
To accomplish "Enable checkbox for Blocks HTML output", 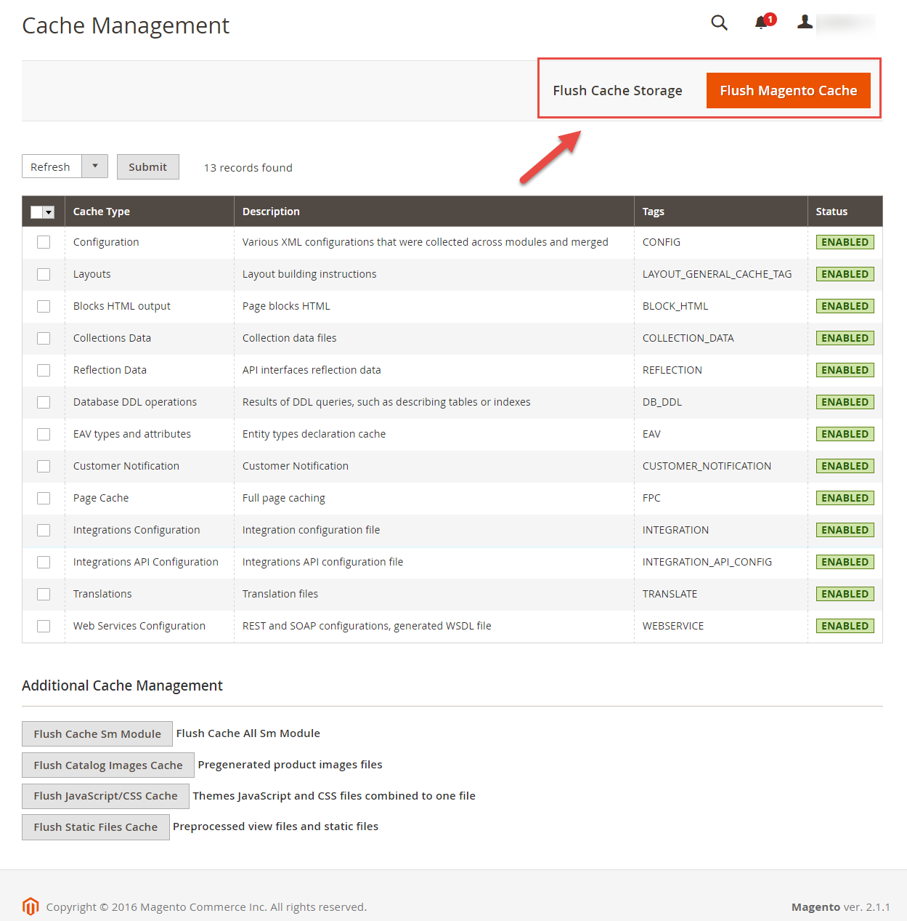I will [x=44, y=306].
